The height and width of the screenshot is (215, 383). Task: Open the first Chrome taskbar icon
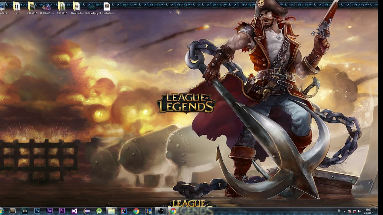[x=136, y=211]
